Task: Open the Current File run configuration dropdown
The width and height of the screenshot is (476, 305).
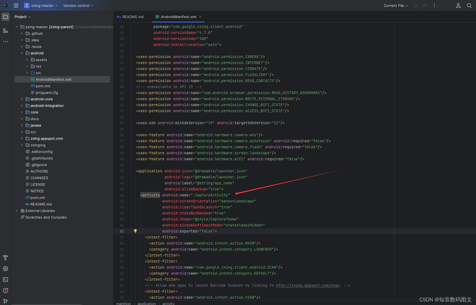Action: [396, 5]
